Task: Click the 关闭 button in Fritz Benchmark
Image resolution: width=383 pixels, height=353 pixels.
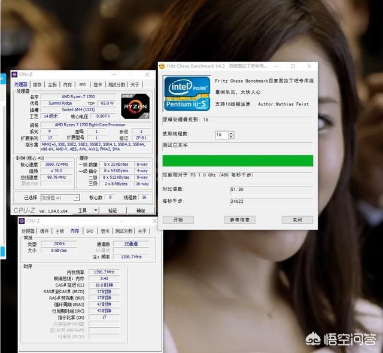Action: [297, 220]
